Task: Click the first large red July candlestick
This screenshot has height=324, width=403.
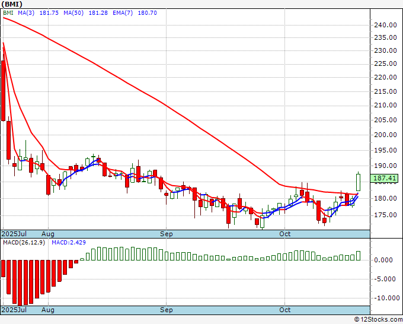Action: (3, 91)
